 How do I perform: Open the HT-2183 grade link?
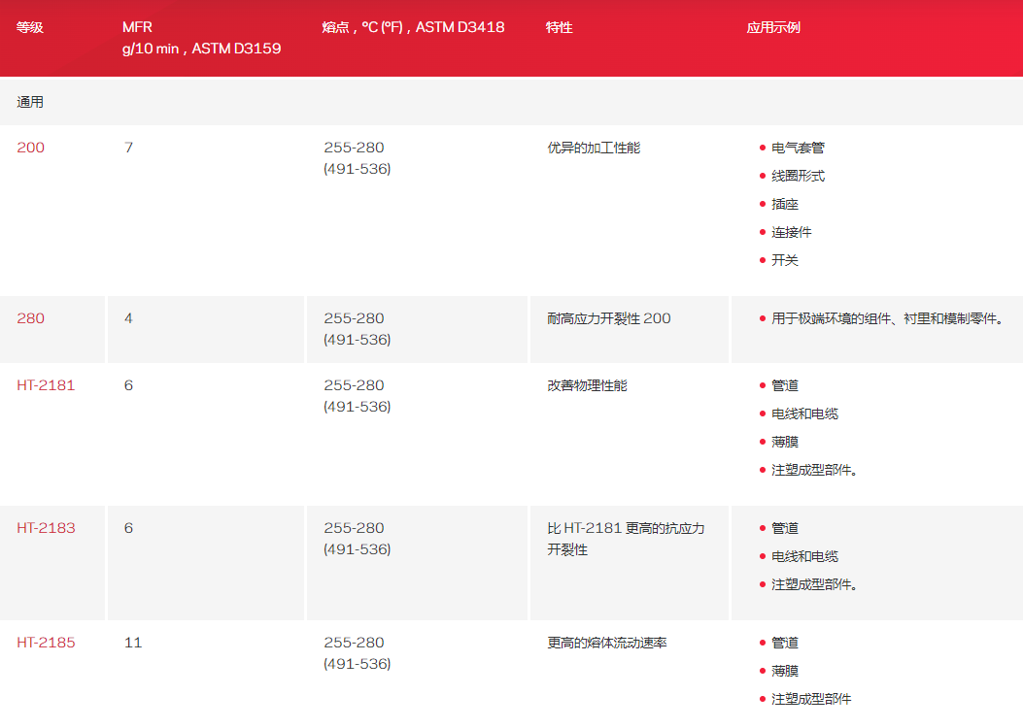coord(46,528)
